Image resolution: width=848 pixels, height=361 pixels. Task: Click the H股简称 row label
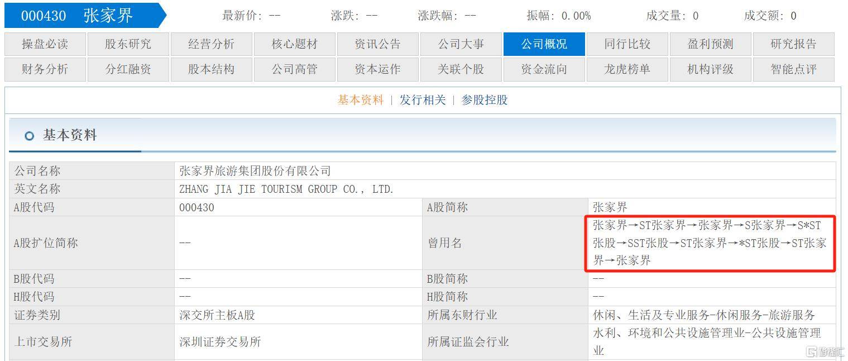(x=448, y=297)
